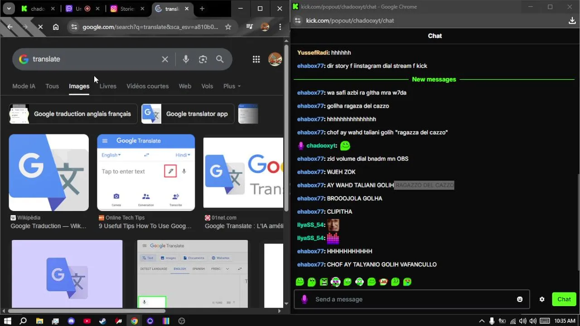Insert the first green blob emote
Image resolution: width=580 pixels, height=326 pixels.
point(300,282)
